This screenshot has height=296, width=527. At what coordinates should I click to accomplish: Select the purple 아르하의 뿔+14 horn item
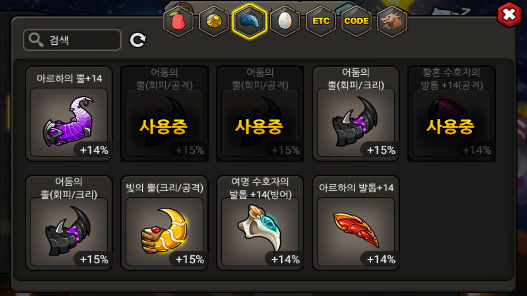tap(69, 114)
